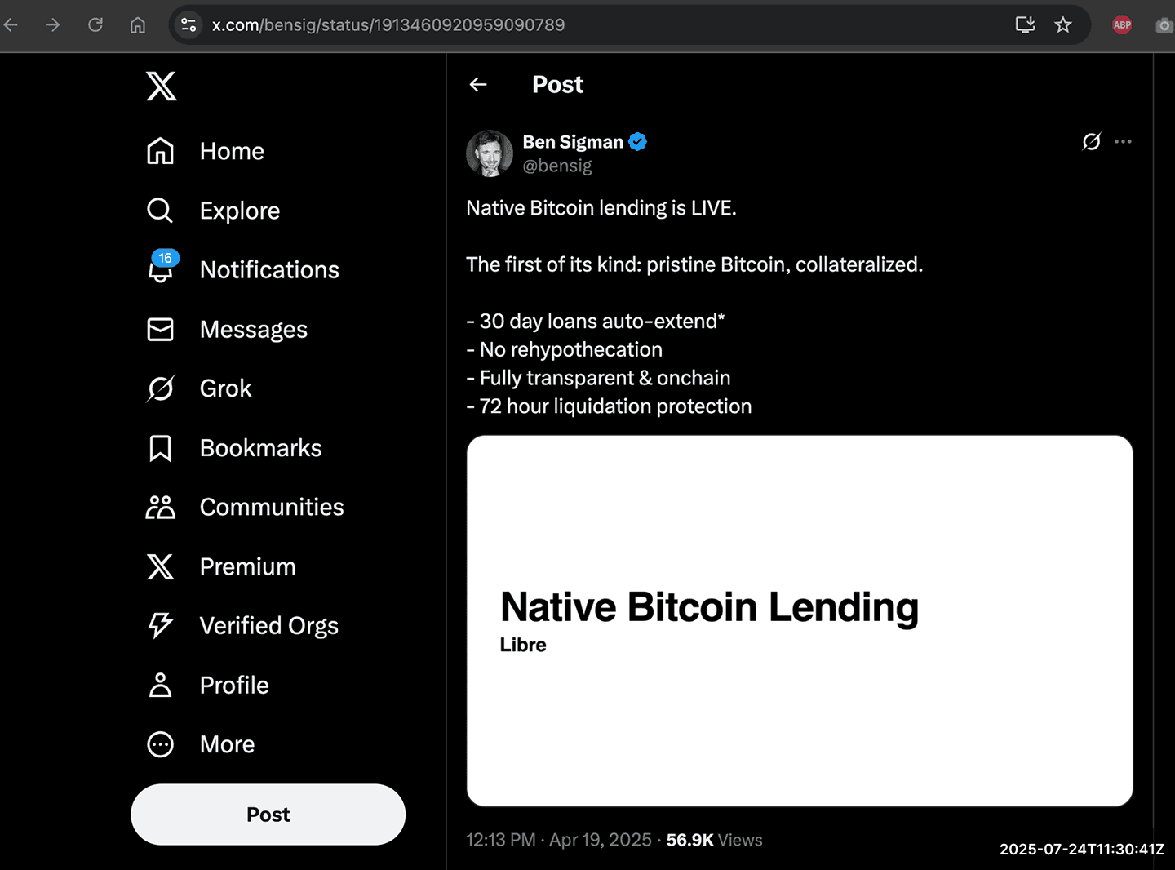Click Grok explain icon on post

click(x=1091, y=142)
